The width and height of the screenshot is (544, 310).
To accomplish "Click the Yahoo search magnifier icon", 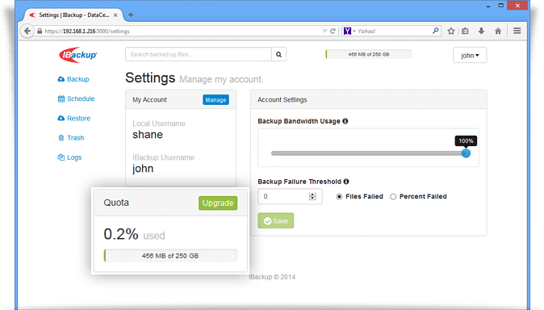I will [435, 31].
